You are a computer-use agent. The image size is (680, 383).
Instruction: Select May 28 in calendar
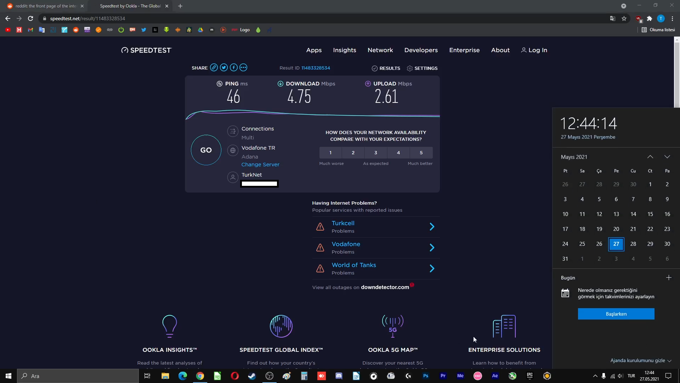pyautogui.click(x=633, y=244)
